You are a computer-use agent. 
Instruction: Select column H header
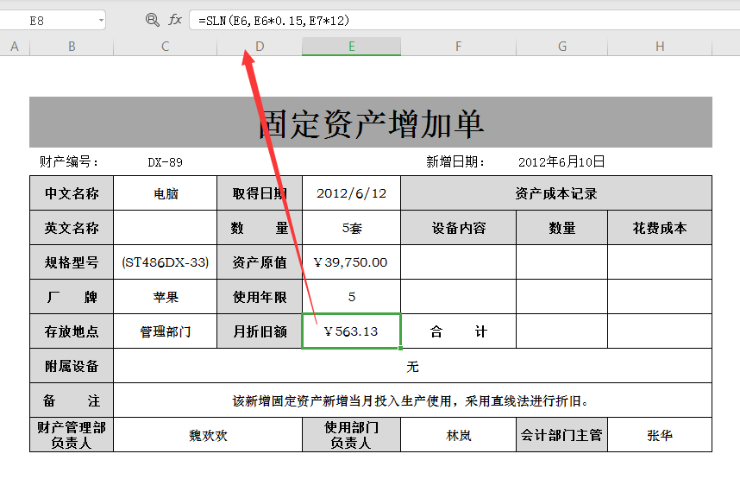[660, 47]
